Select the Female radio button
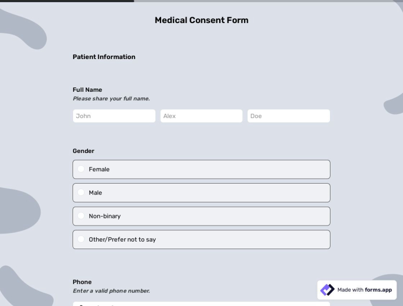The height and width of the screenshot is (306, 403). pos(81,169)
